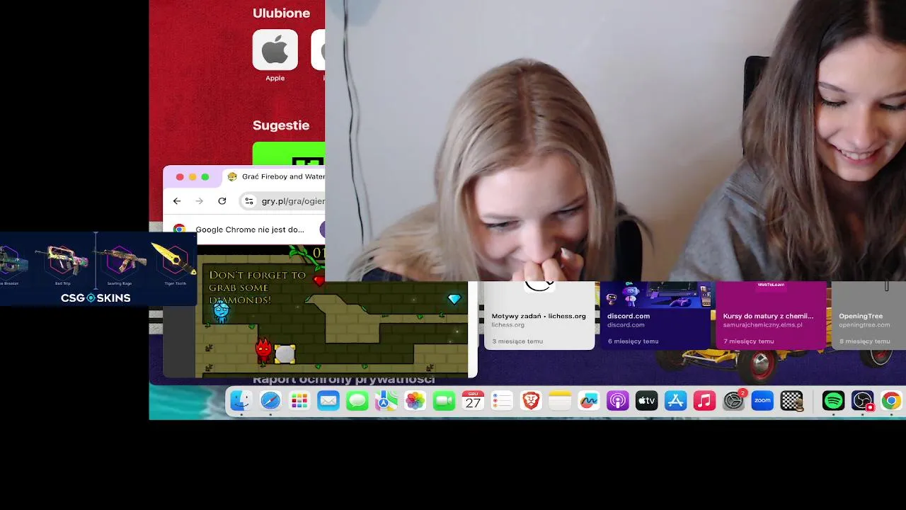The width and height of the screenshot is (906, 510).
Task: Click the Google Chrome nie jest do... notice
Action: point(250,229)
